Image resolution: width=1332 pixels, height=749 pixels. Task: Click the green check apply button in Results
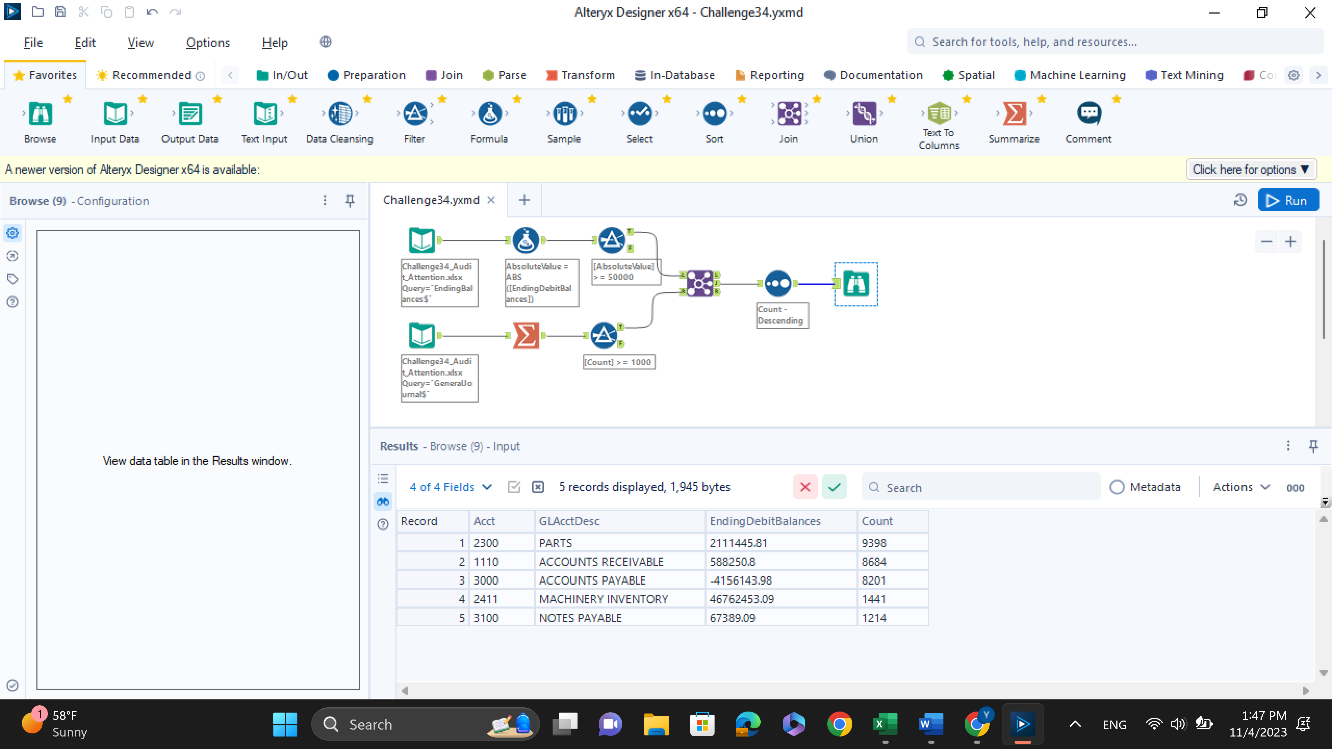pos(834,487)
